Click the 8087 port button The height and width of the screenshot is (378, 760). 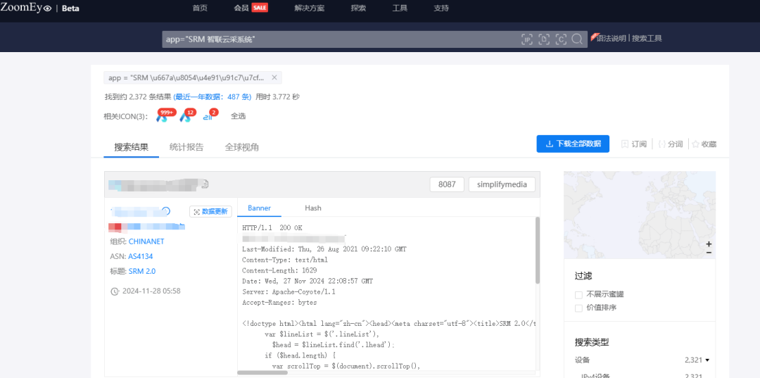tap(447, 184)
